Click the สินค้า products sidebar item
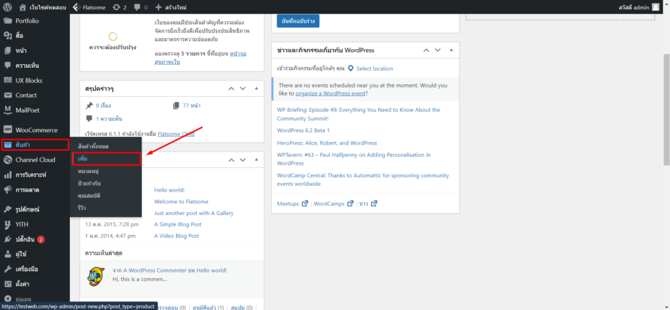 (x=35, y=145)
